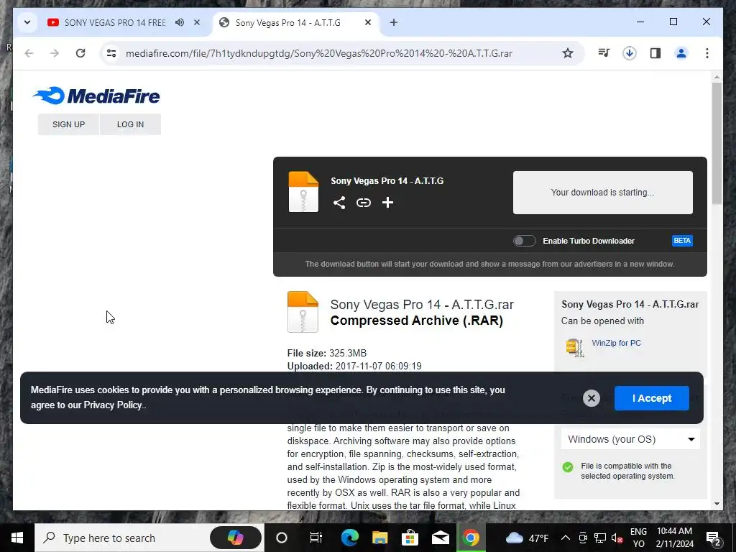Click the MediaFire logo

tap(96, 96)
